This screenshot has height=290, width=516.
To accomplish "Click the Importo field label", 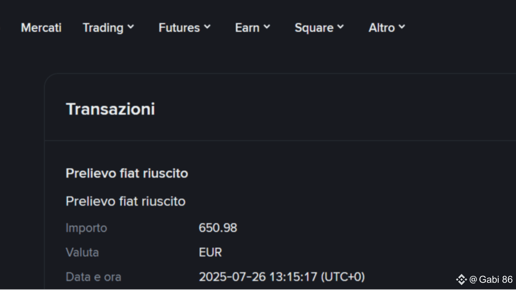I will point(86,228).
